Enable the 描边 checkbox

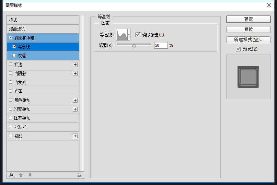[11, 64]
